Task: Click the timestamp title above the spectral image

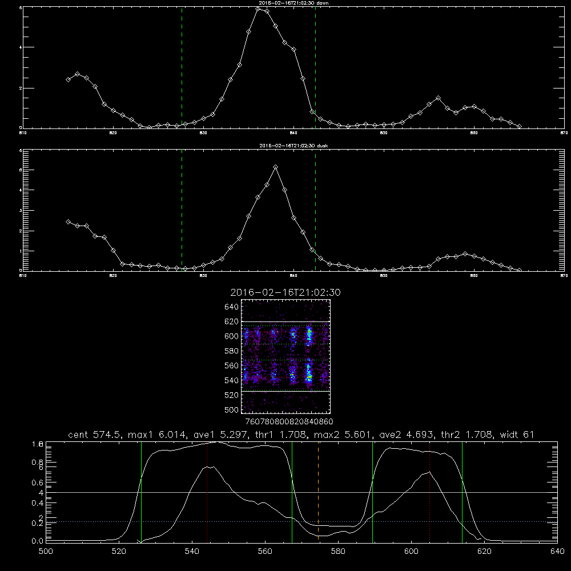Action: click(x=285, y=292)
